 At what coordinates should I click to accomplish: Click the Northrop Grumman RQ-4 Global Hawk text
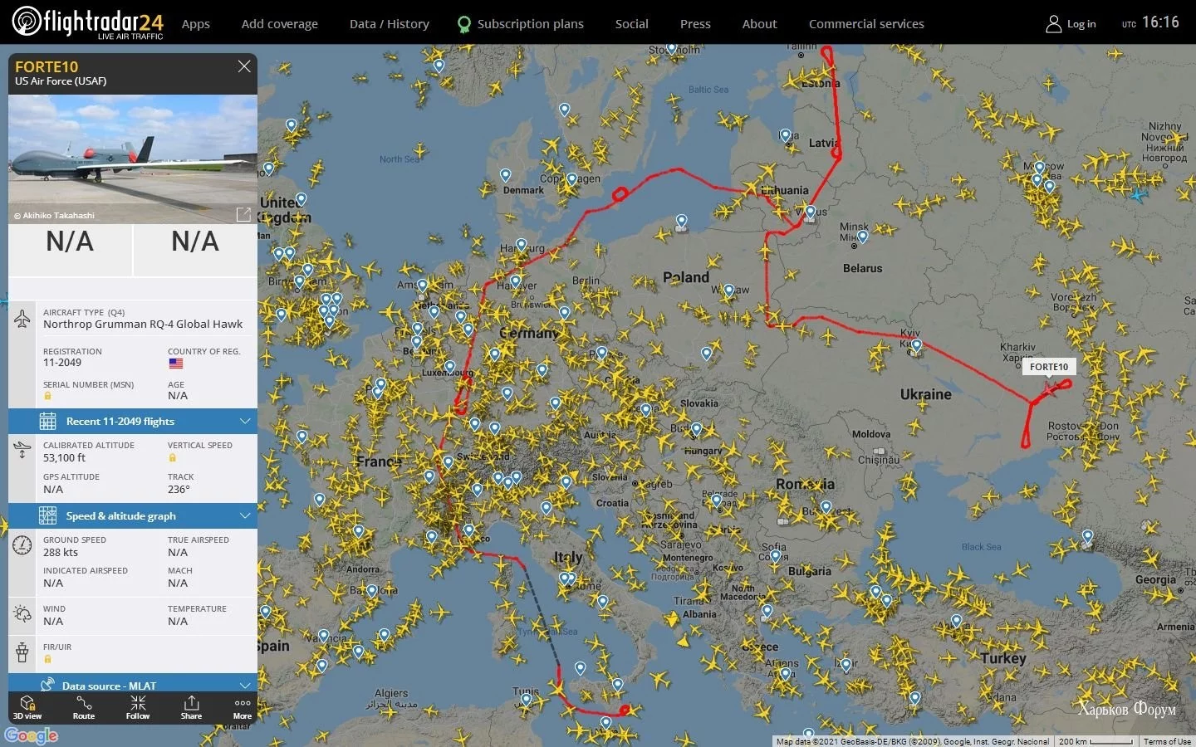click(143, 325)
